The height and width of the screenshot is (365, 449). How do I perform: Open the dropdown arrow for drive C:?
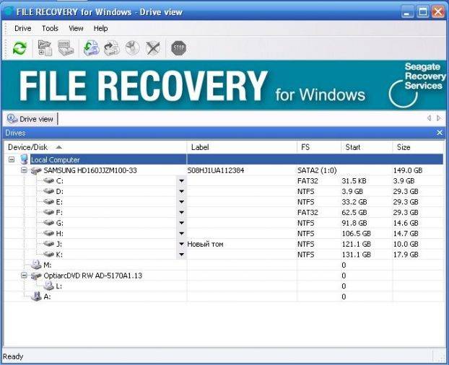tap(182, 181)
